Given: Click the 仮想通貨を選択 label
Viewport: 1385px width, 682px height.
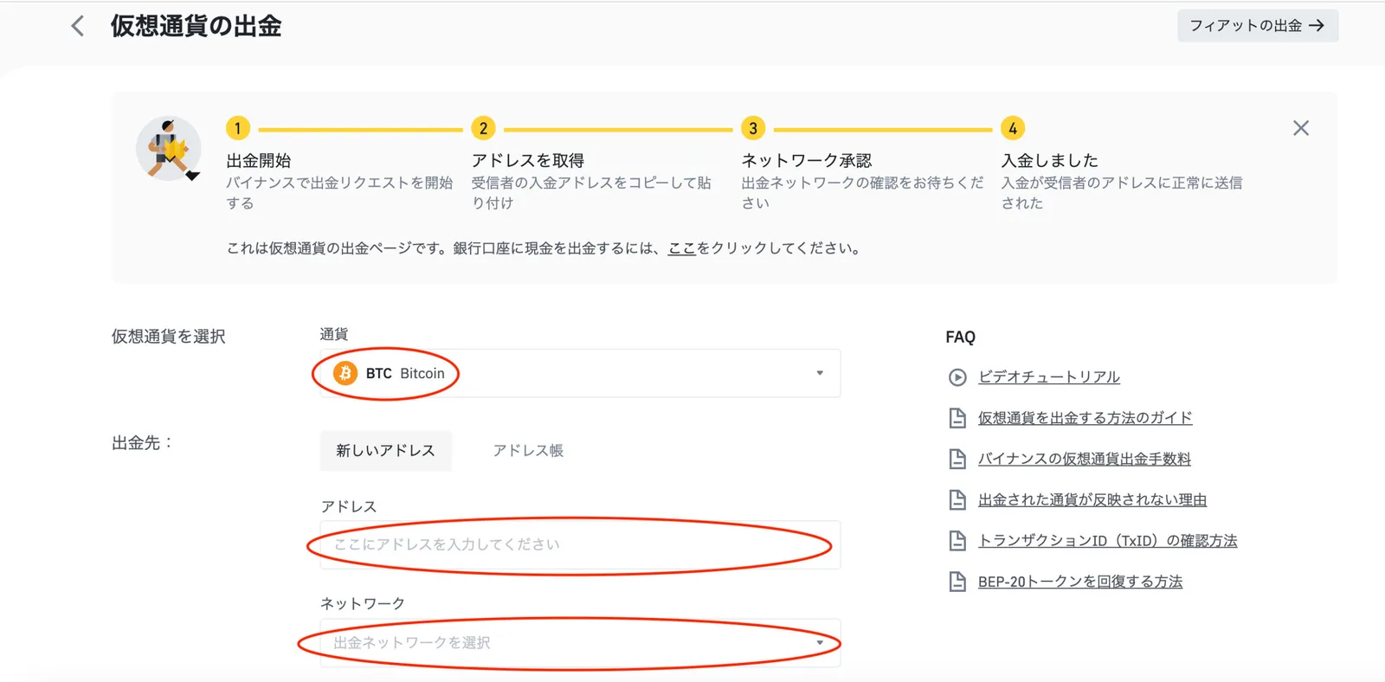Looking at the screenshot, I should 168,336.
